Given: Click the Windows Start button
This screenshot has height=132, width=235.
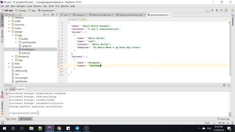Looking at the screenshot, I should click(x=4, y=128).
